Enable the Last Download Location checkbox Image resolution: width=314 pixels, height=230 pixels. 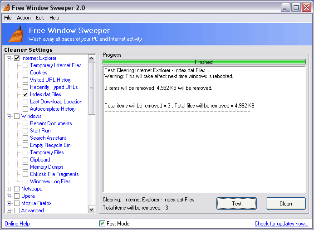tap(25, 102)
